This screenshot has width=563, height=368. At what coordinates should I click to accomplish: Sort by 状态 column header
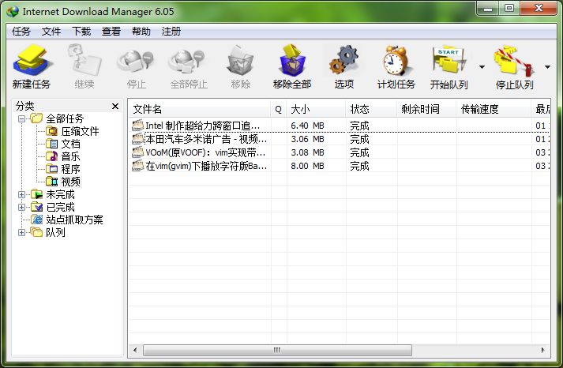[x=371, y=109]
